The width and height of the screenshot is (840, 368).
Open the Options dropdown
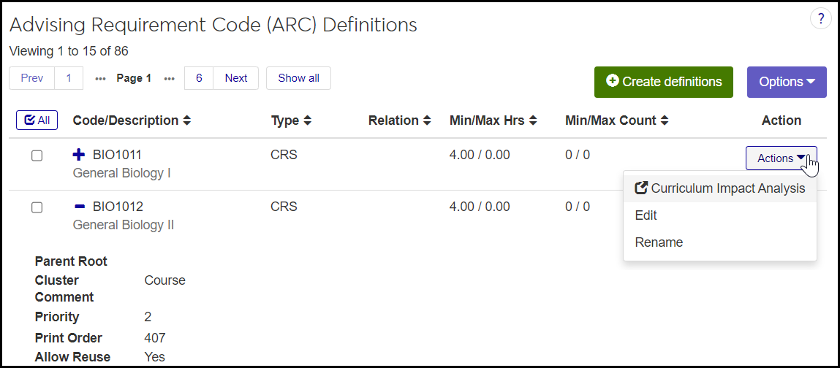787,82
